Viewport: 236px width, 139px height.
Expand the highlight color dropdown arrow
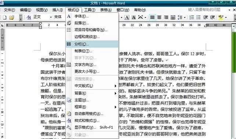[226, 18]
